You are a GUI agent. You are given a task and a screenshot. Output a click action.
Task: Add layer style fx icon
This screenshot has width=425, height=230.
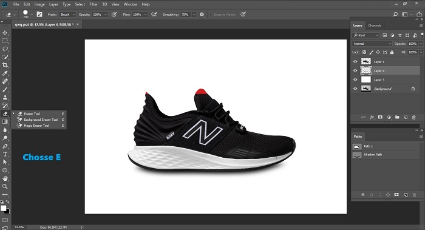point(372,117)
